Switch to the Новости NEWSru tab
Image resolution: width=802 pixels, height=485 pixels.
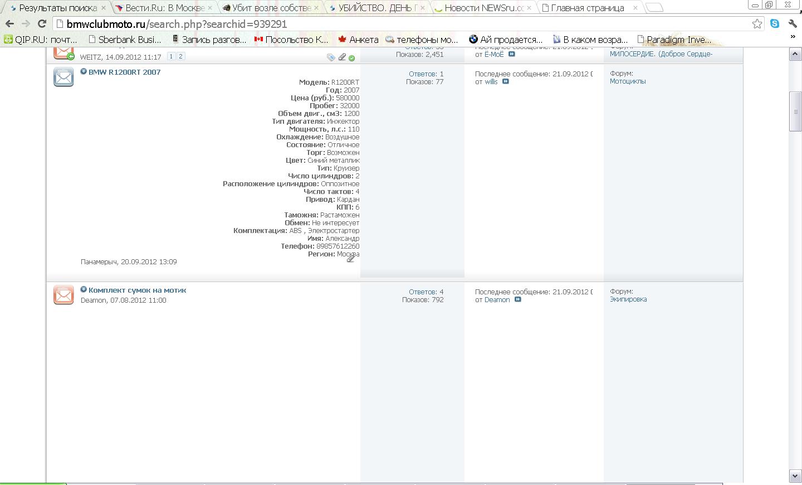pos(483,8)
